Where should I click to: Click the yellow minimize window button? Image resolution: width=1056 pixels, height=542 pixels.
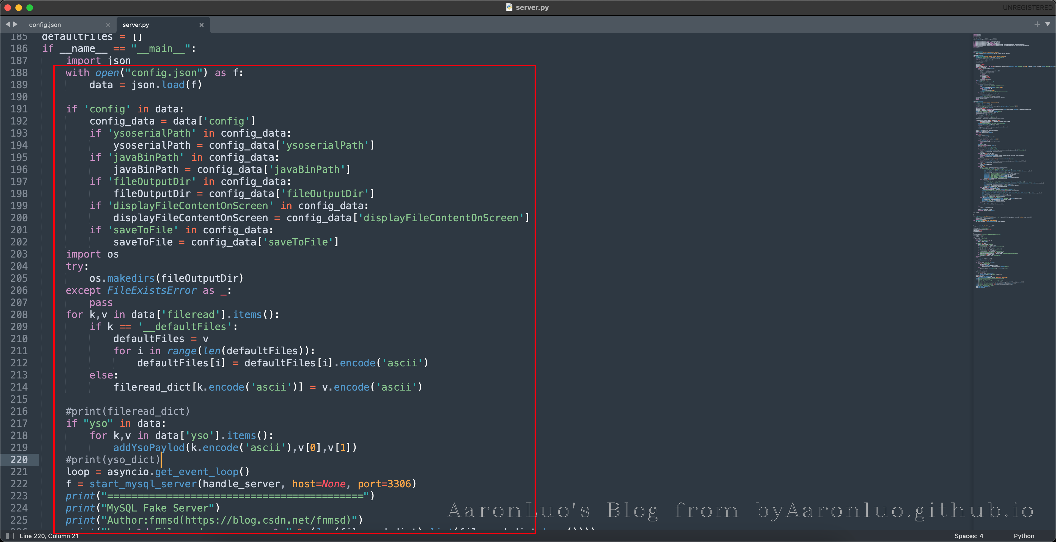18,7
